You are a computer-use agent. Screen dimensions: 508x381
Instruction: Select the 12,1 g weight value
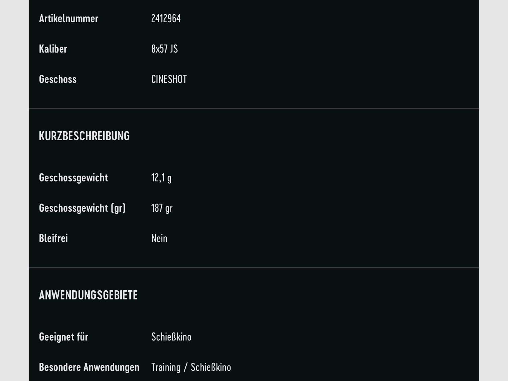161,178
